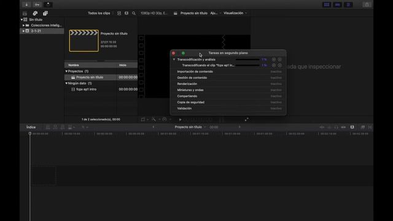Collapse the Proyectos (1) group
This screenshot has width=393, height=221.
[x=66, y=71]
